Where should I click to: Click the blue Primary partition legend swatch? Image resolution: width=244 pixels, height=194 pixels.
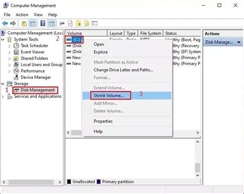click(99, 182)
